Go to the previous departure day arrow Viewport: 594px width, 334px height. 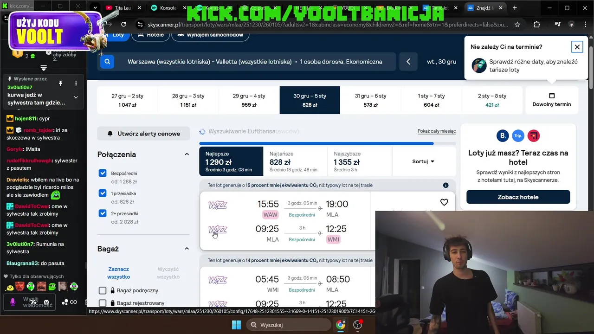[x=408, y=61]
